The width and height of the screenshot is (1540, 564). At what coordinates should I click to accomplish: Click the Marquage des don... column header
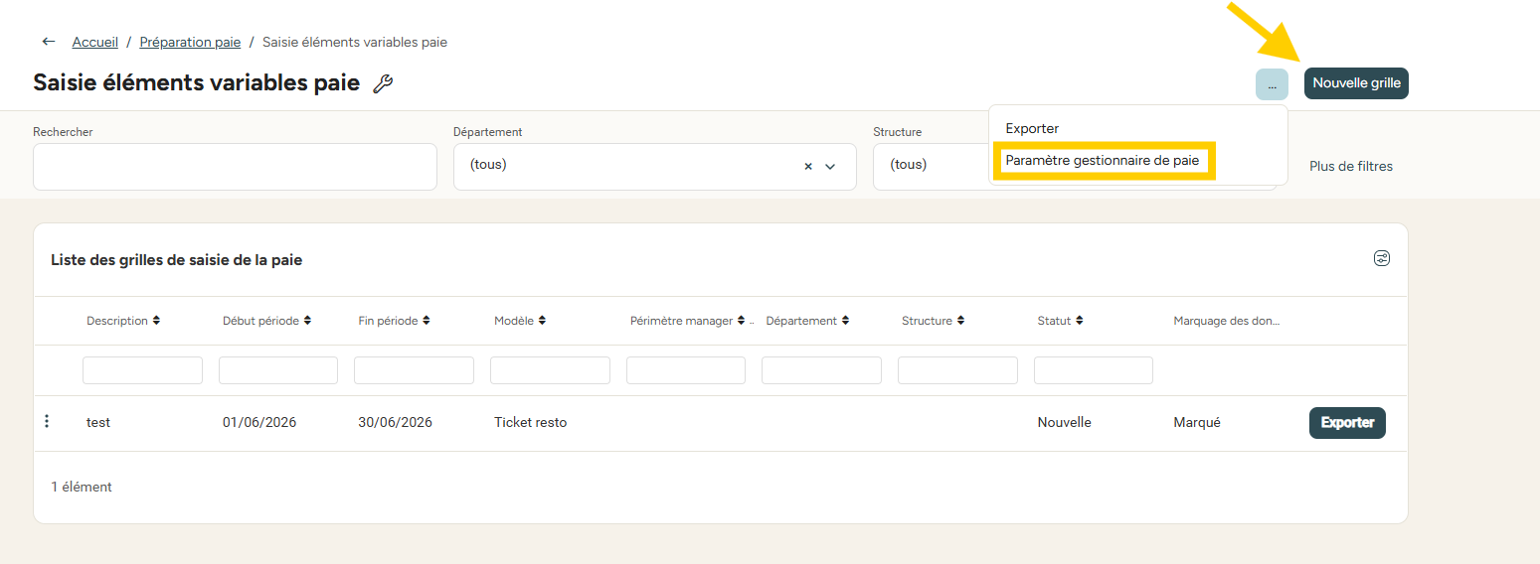coord(1227,321)
